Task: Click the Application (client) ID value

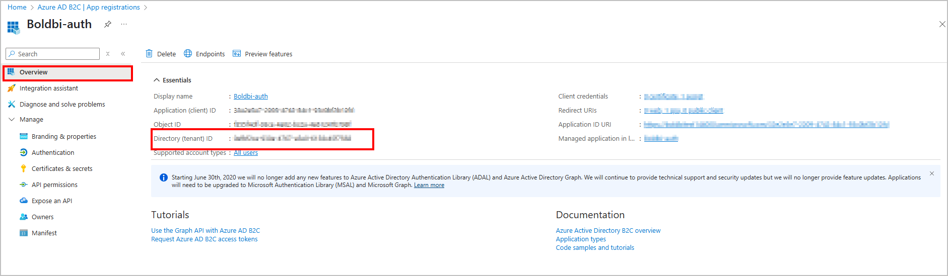Action: pyautogui.click(x=294, y=110)
